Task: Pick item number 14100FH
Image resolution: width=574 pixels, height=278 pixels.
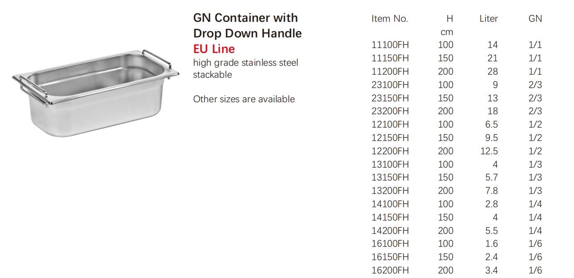Action: click(x=390, y=204)
